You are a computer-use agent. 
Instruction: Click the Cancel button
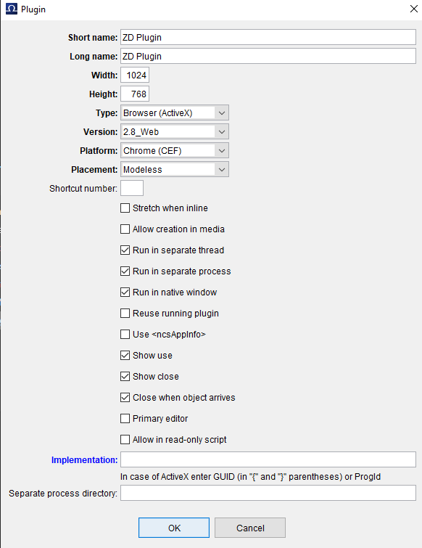[x=250, y=528]
